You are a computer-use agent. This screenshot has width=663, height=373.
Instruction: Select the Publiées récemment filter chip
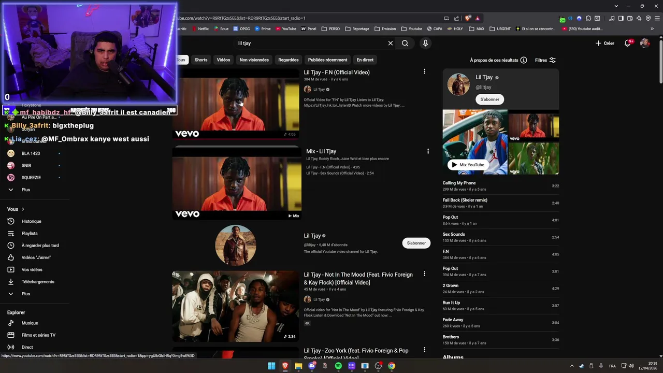[x=327, y=60]
